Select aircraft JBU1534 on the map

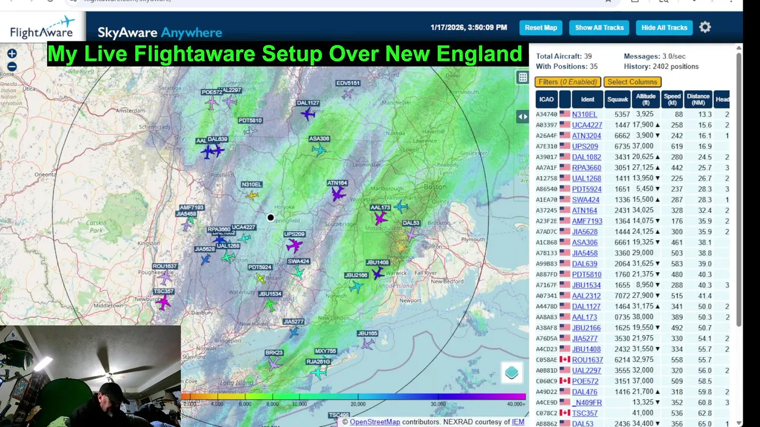(270, 305)
